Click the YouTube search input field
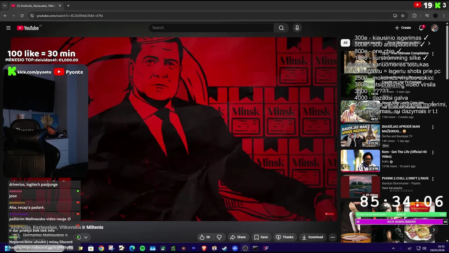 tap(211, 28)
